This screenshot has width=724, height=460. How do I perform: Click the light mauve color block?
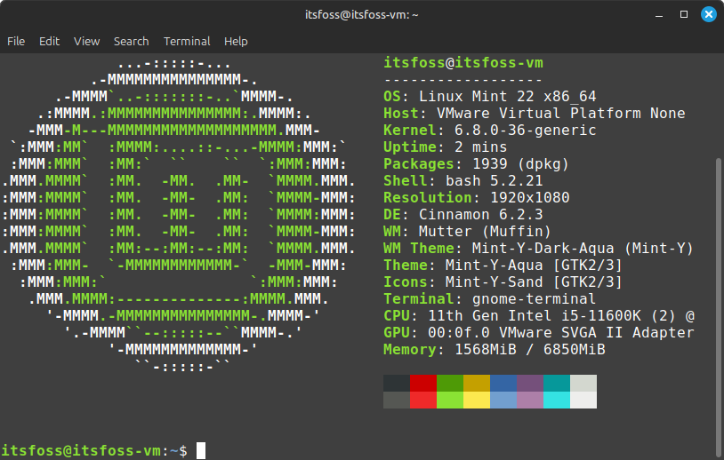(x=530, y=401)
